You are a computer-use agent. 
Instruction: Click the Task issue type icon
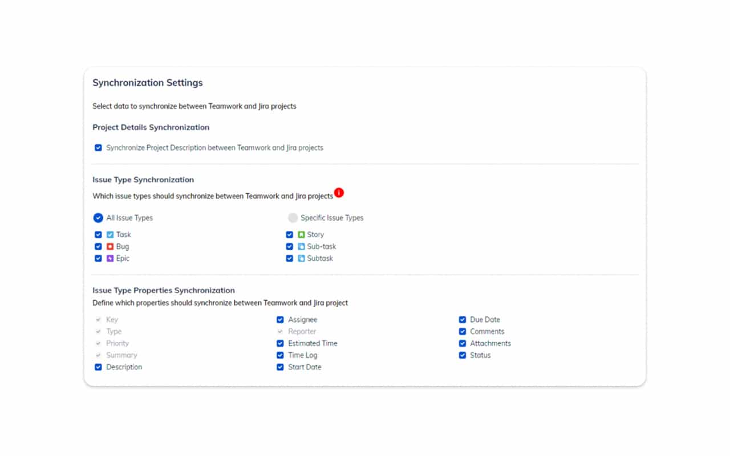tap(109, 234)
